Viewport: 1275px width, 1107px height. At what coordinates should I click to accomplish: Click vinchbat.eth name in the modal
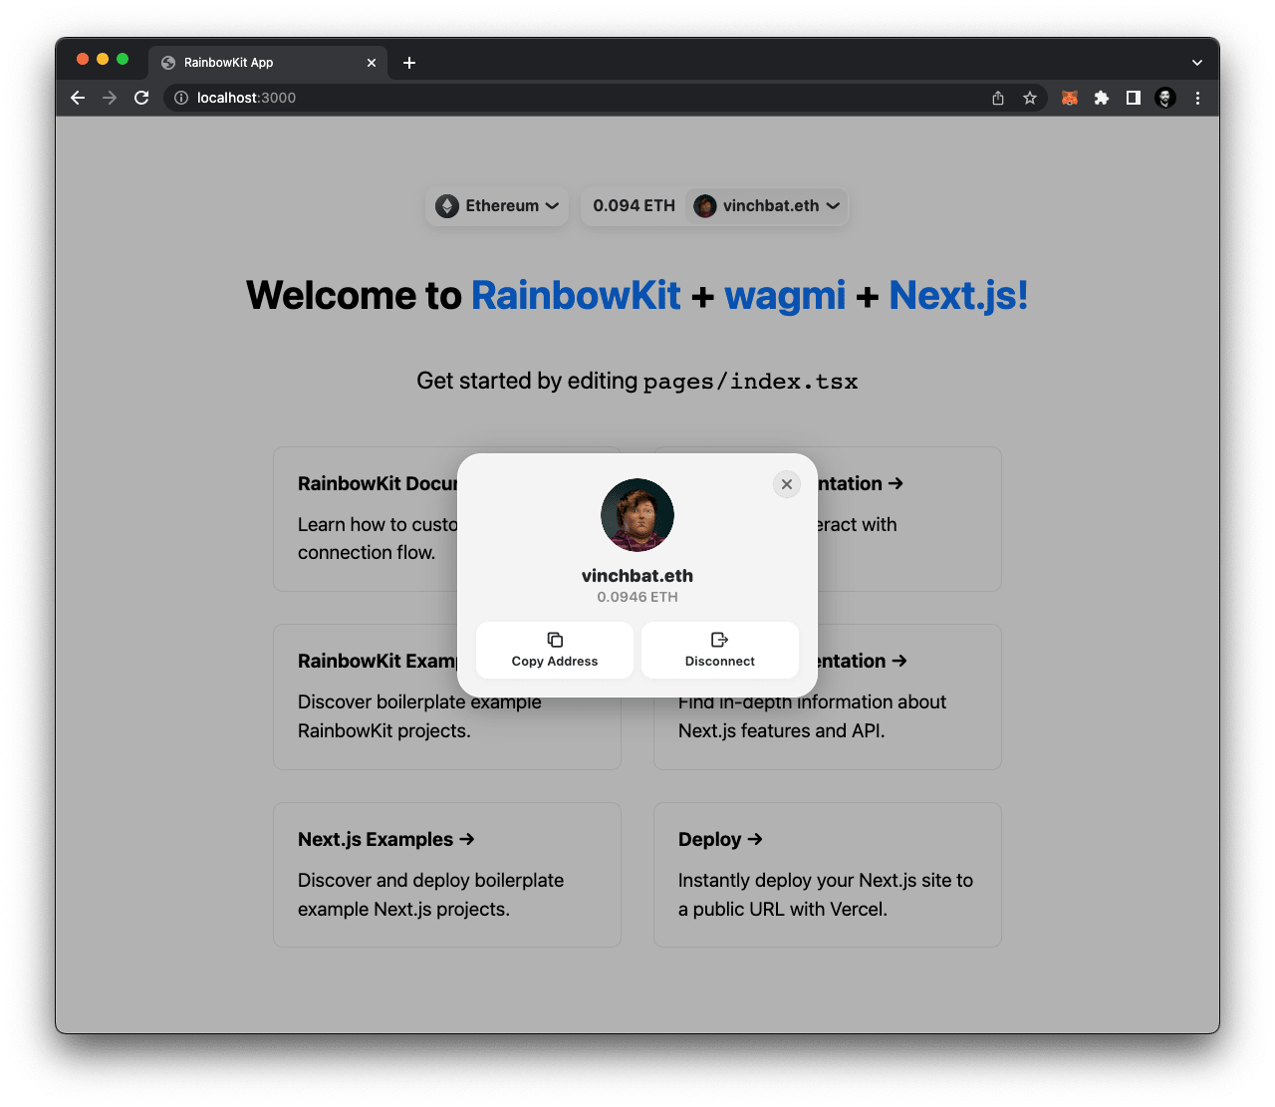click(x=637, y=576)
